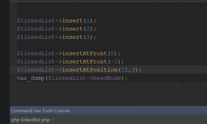The width and height of the screenshot is (207, 124).
Task: Click editor gutter beside insertAtPosition line
Action: pyautogui.click(x=13, y=70)
